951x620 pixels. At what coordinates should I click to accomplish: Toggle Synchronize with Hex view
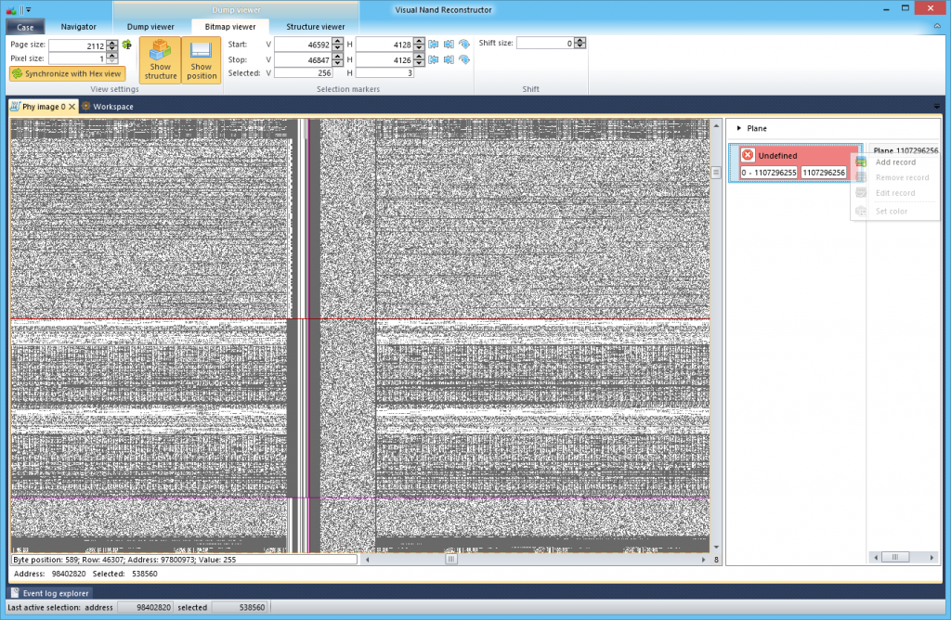coord(67,74)
